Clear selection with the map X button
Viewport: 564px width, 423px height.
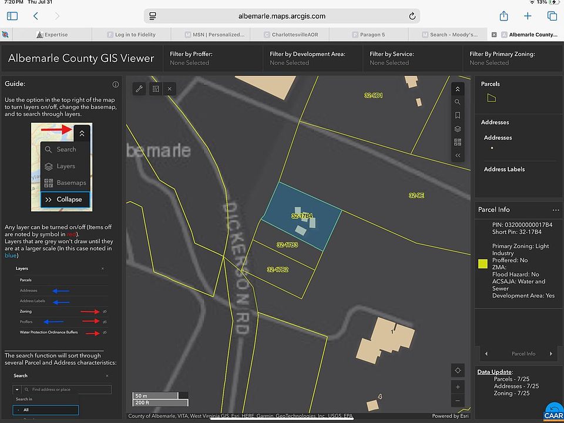[169, 89]
